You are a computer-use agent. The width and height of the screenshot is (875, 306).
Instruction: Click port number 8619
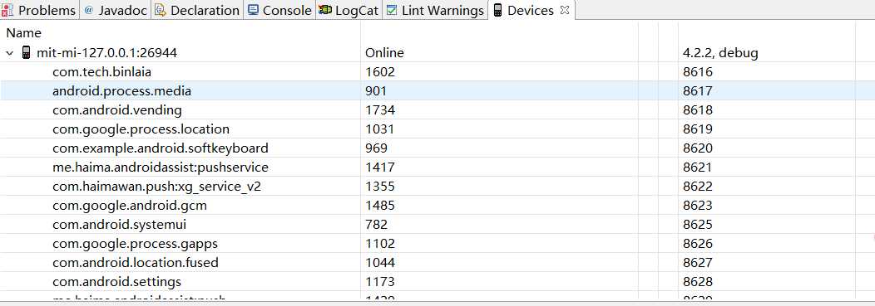(x=698, y=129)
